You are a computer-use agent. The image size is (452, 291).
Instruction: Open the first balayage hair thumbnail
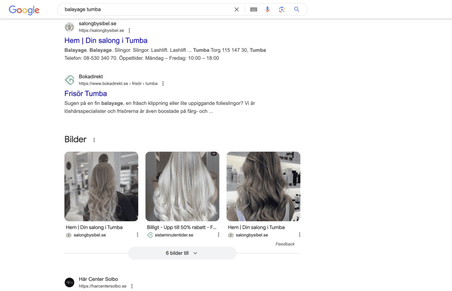click(x=101, y=186)
